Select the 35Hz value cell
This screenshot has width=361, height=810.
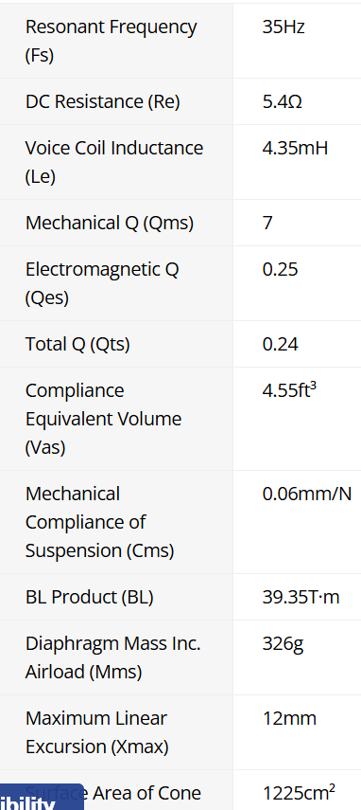(284, 27)
